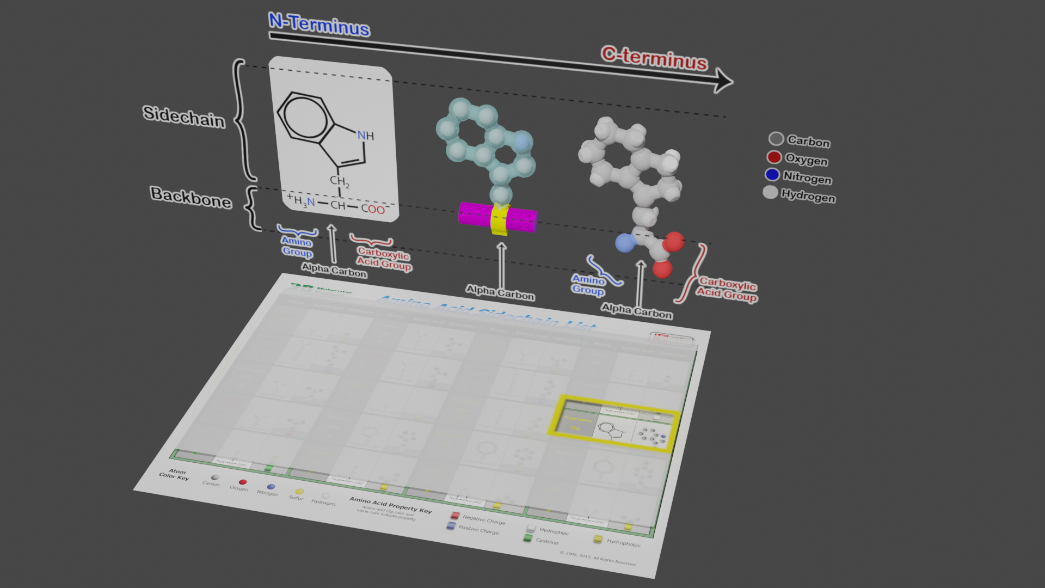Click the tryptophan structural formula card

click(x=335, y=139)
